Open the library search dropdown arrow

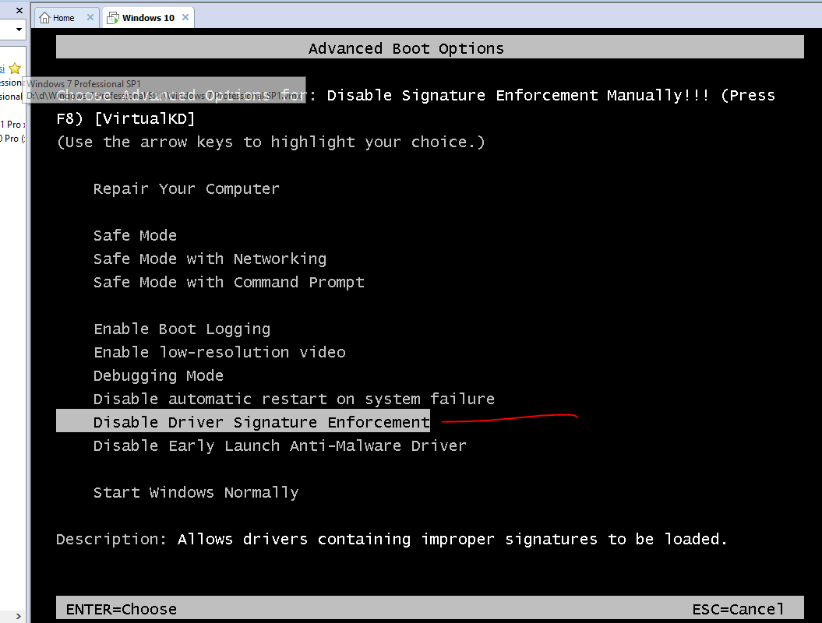click(x=19, y=30)
